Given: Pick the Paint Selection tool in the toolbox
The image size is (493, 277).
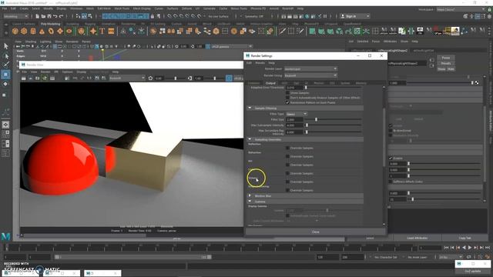Looking at the screenshot, I should point(5,65).
